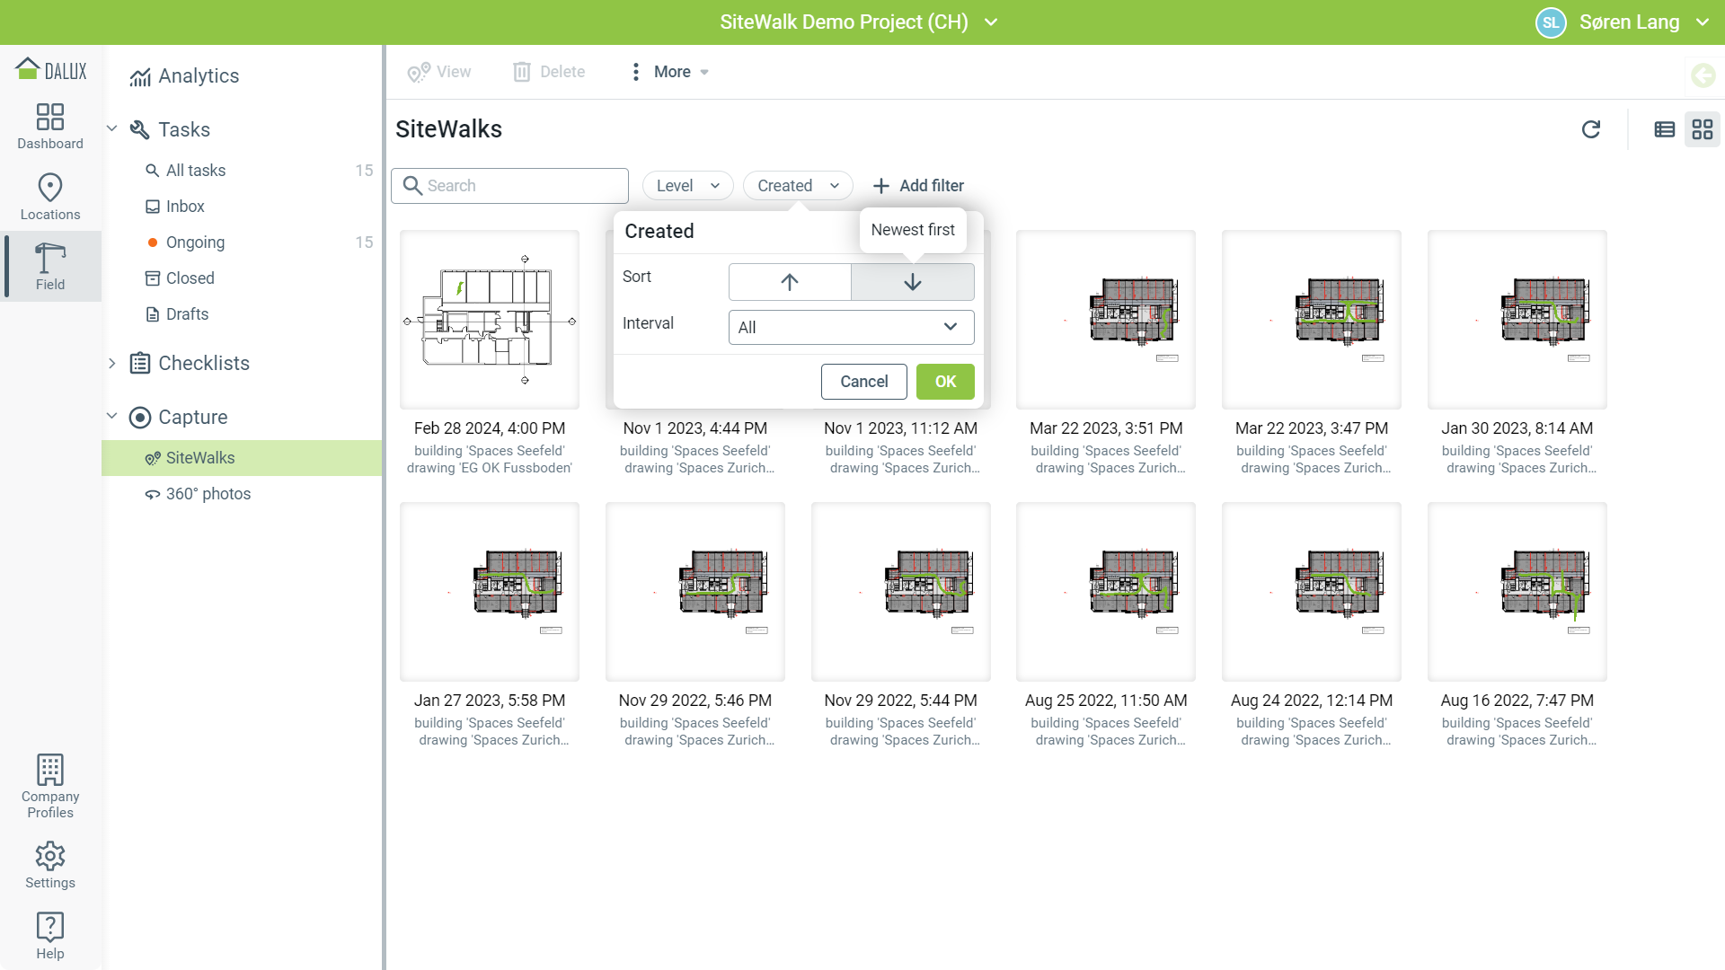Open the Created filter dropdown
The width and height of the screenshot is (1725, 970).
(x=798, y=186)
